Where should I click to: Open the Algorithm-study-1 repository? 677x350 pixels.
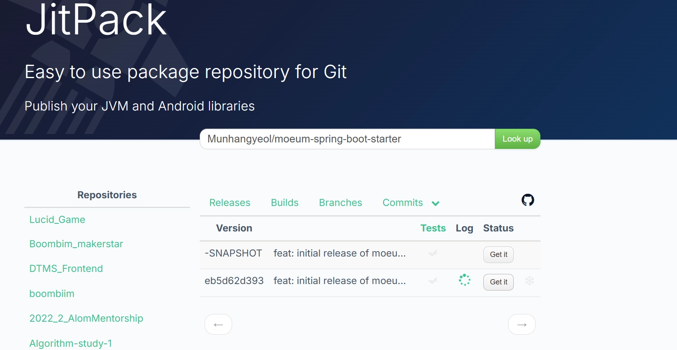pyautogui.click(x=70, y=344)
